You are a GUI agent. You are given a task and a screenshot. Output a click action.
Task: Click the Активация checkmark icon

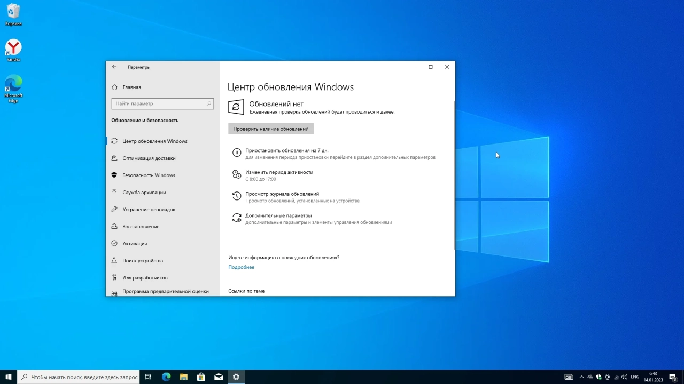click(x=114, y=244)
